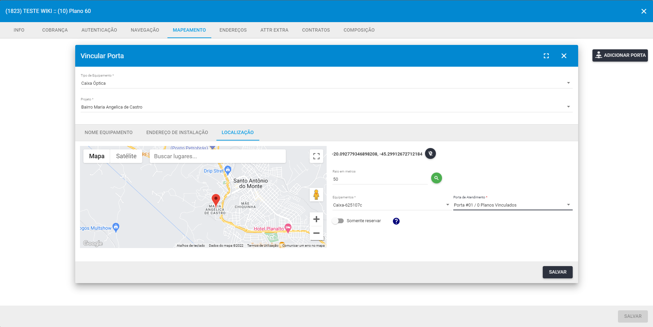Click SALVAR in the Vincular Porta dialog

[x=558, y=272]
